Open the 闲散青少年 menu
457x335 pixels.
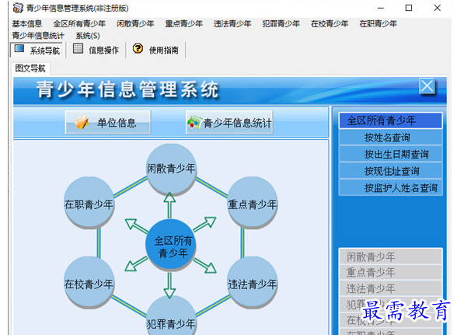135,23
